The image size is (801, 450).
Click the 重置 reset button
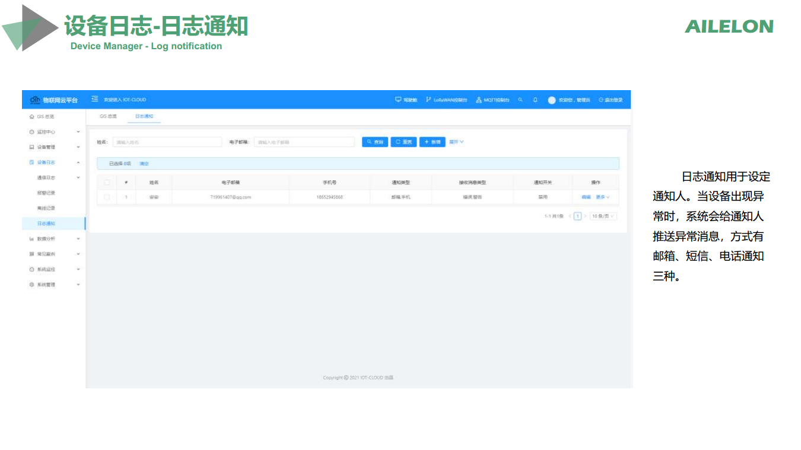pyautogui.click(x=403, y=142)
